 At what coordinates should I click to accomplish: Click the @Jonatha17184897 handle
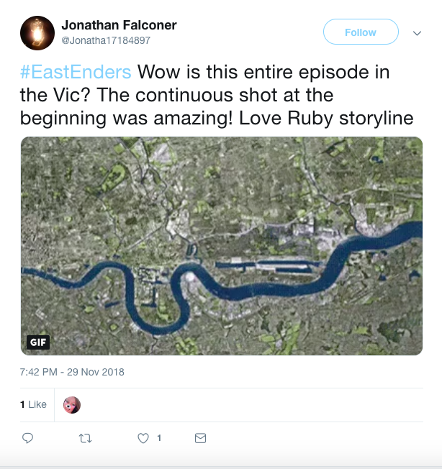106,40
